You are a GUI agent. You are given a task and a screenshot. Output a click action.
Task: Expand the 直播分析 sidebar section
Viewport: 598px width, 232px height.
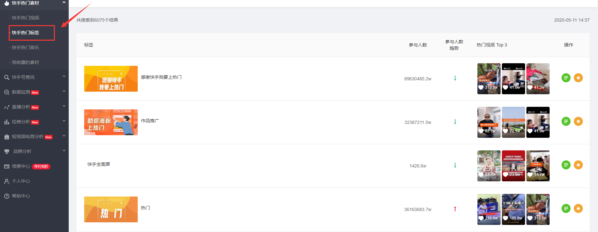click(64, 106)
